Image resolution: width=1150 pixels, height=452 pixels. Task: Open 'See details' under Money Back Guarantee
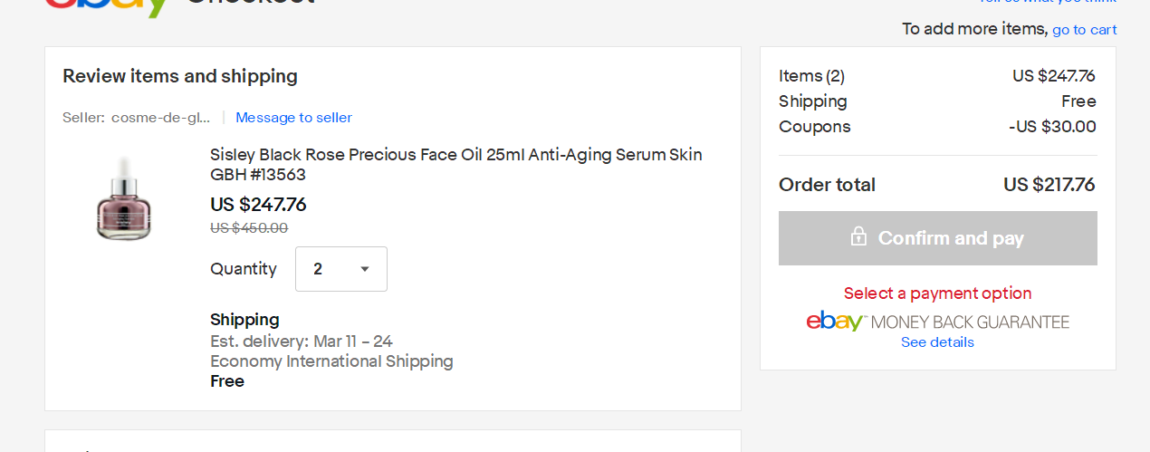click(937, 342)
